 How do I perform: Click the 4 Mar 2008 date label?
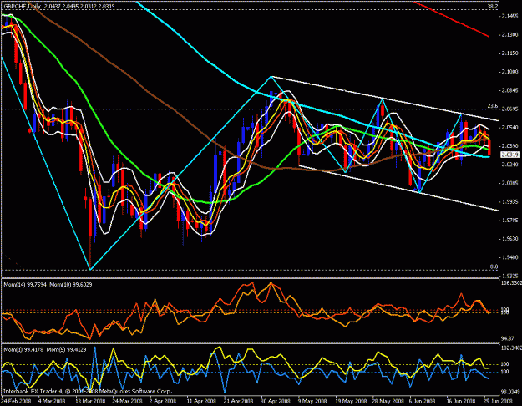tap(52, 401)
